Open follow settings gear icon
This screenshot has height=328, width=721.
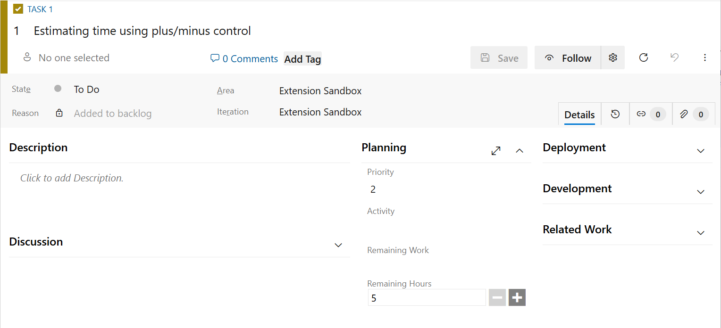tap(613, 57)
